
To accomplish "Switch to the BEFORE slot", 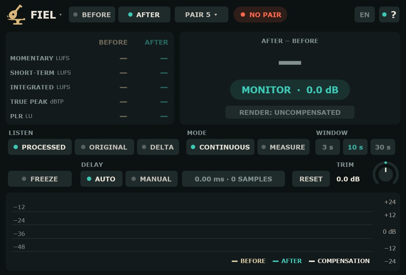I will (x=92, y=15).
